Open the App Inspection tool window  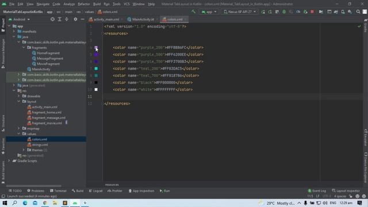(141, 191)
